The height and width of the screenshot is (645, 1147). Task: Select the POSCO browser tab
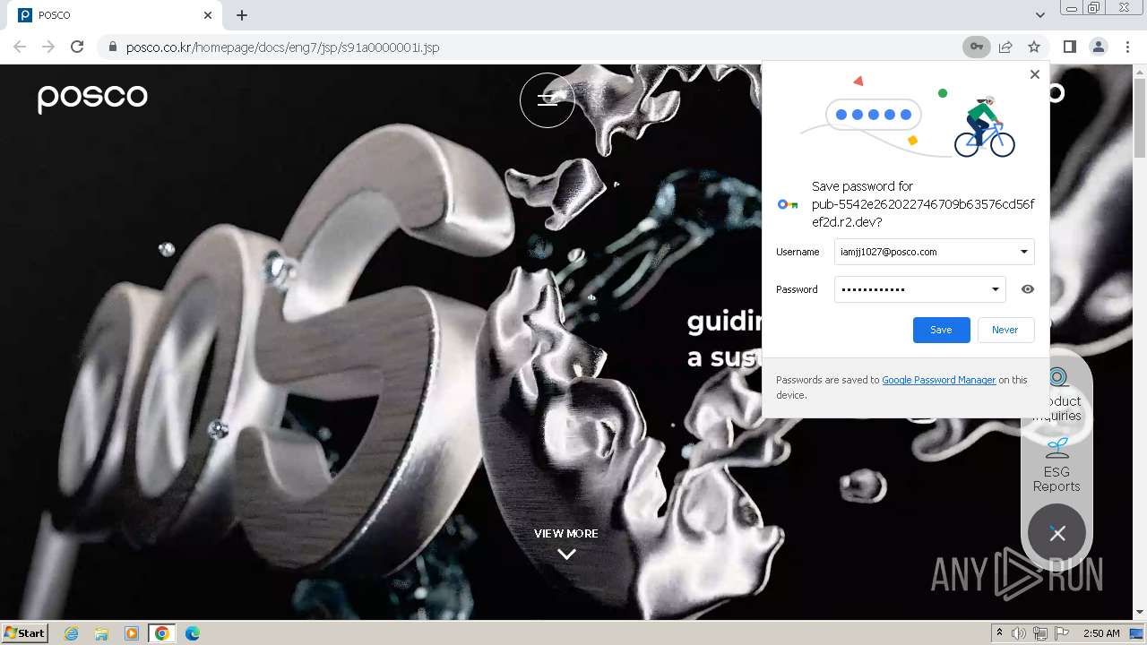(x=116, y=15)
